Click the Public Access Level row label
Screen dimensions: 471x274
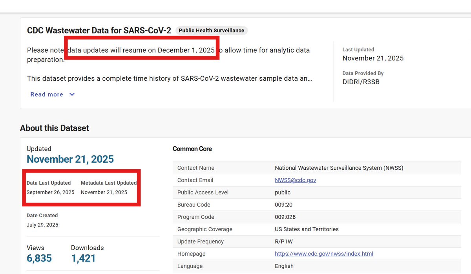203,192
